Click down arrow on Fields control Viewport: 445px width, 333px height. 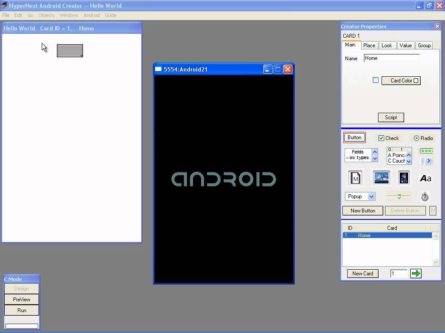click(x=375, y=159)
